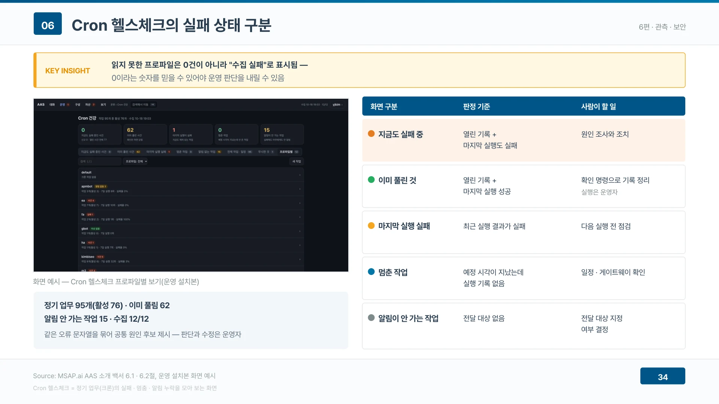Expand the gbot profile row chevron
This screenshot has width=719, height=404.
(300, 231)
